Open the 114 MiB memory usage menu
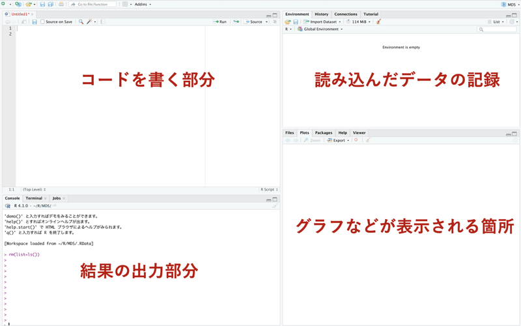Screen dimensions: 521x326 click(x=358, y=22)
